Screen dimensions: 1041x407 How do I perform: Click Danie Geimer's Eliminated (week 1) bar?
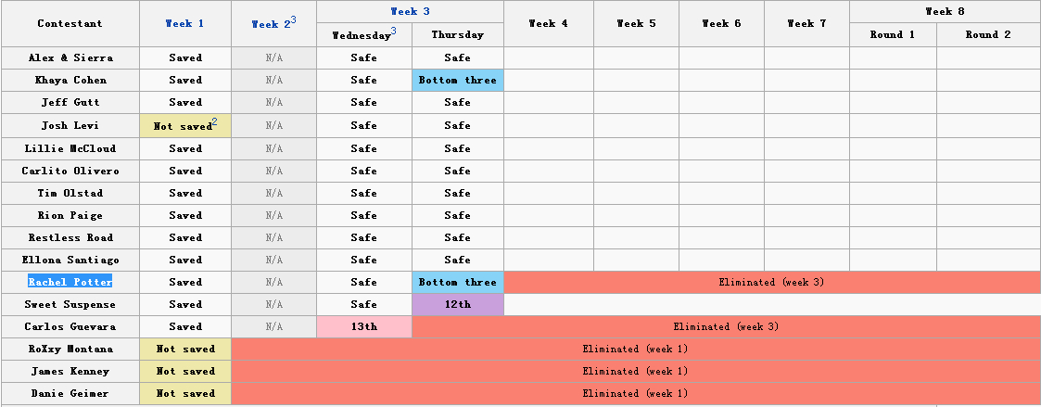click(x=635, y=393)
